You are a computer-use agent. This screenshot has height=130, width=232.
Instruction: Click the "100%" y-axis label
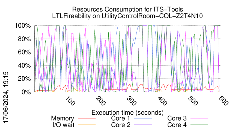(x=23, y=26)
